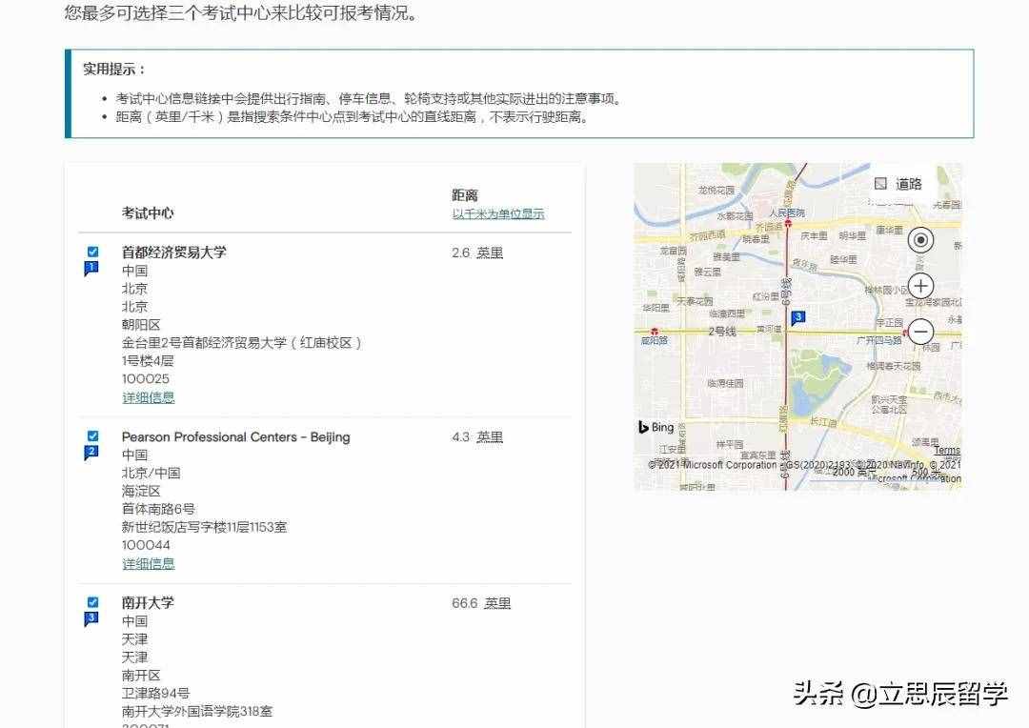Click the 考试中心 column header
Viewport: 1029px width, 728px height.
click(x=148, y=213)
